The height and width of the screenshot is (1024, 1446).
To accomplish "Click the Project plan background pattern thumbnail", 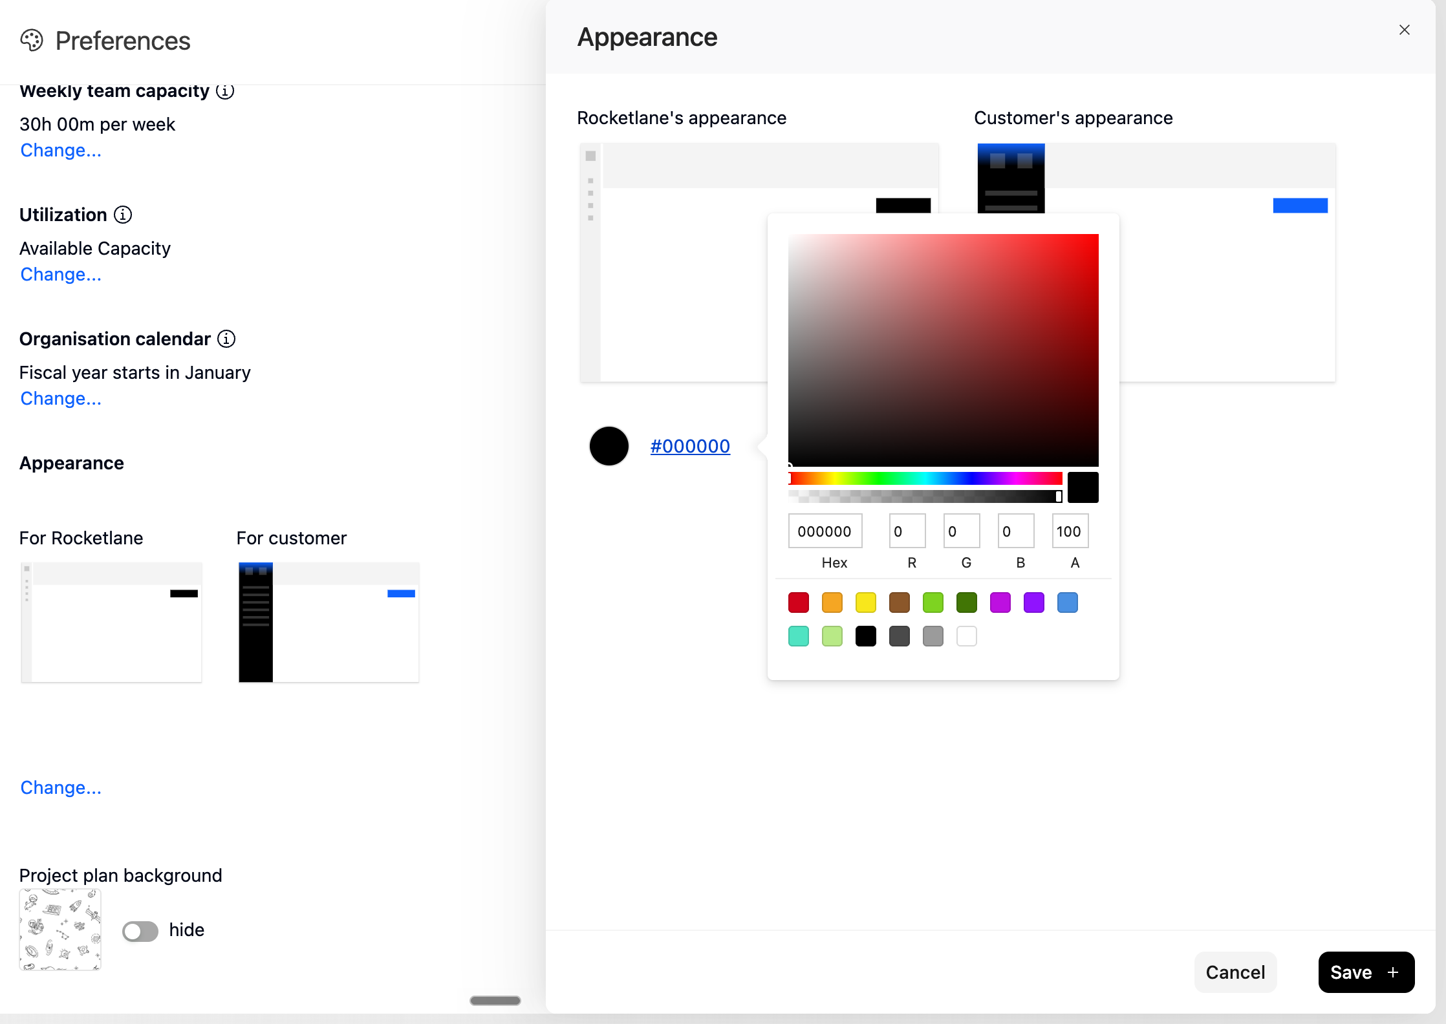I will click(60, 930).
